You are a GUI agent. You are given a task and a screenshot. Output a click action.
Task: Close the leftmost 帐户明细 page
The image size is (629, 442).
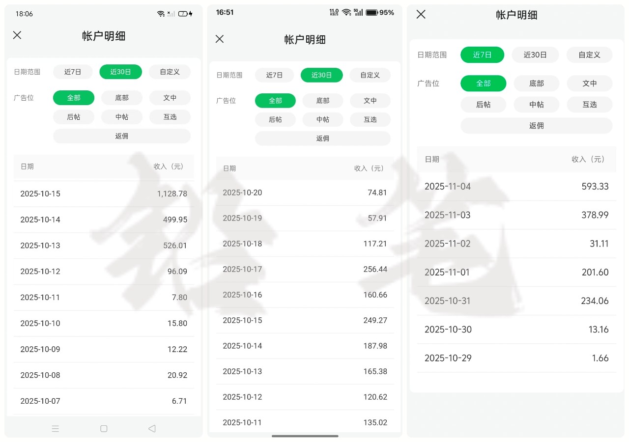pyautogui.click(x=17, y=35)
